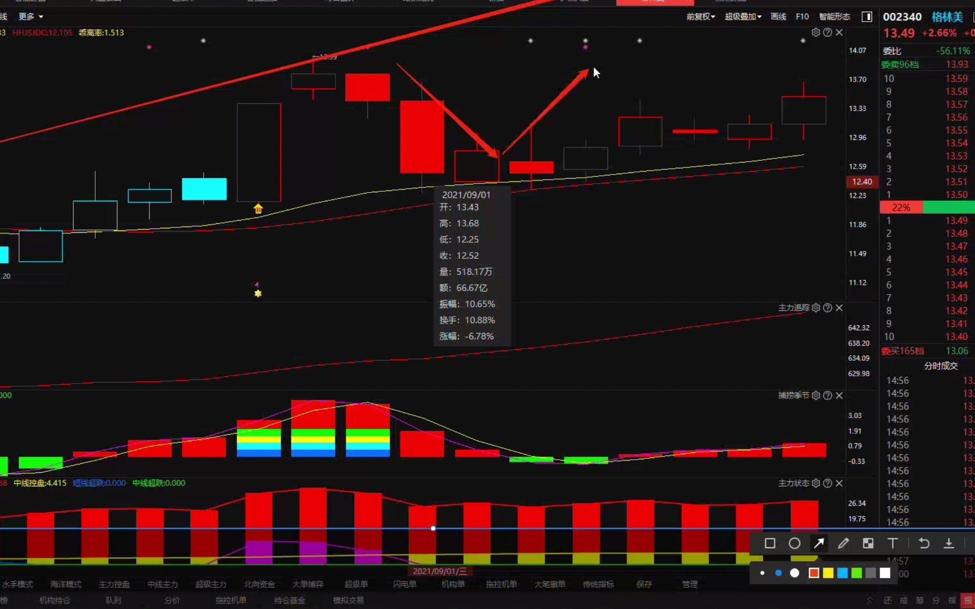Toggle the 筹 chip distribution button

[919, 600]
